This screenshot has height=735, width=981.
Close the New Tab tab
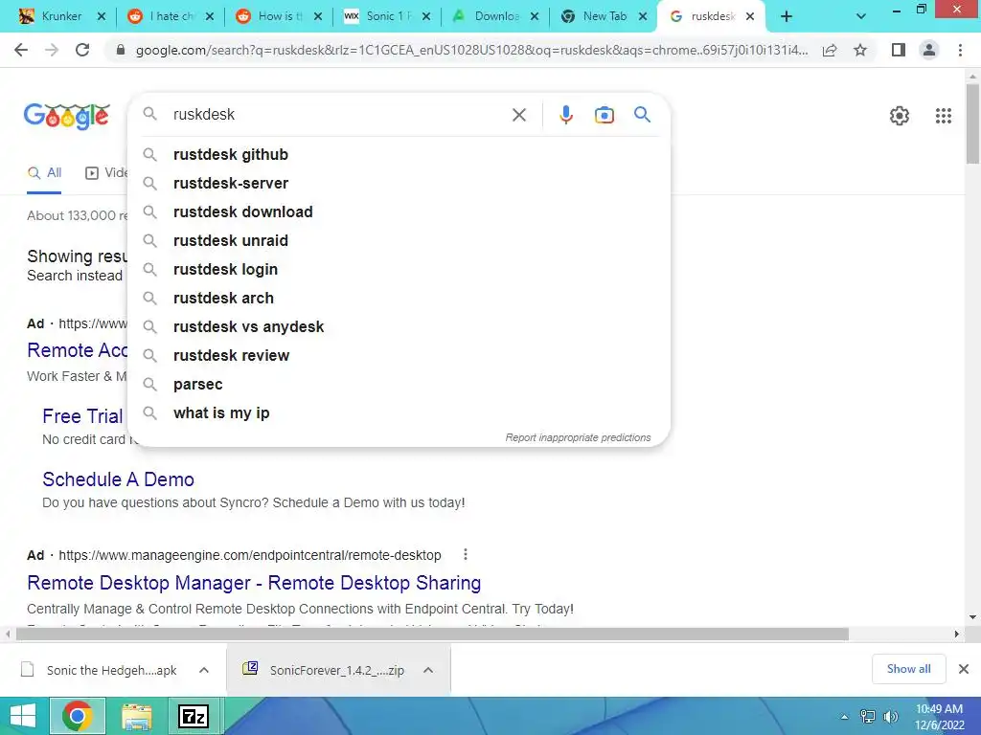(643, 17)
